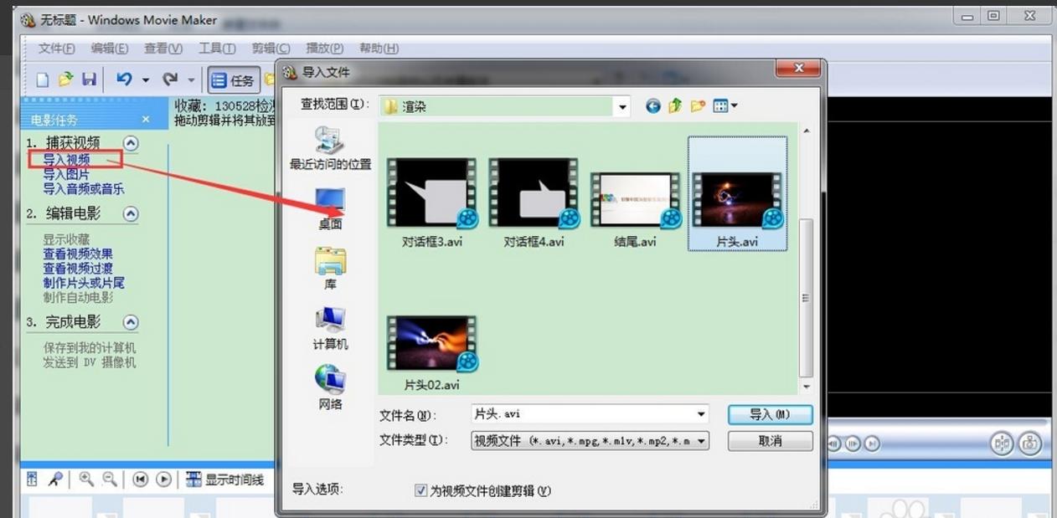Viewport: 1057px width, 518px height.
Task: Open the 查找范围 location dropdown
Action: (621, 105)
